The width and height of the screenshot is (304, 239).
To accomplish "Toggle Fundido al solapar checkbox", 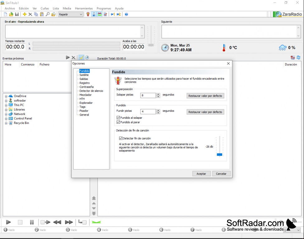I will pyautogui.click(x=118, y=118).
